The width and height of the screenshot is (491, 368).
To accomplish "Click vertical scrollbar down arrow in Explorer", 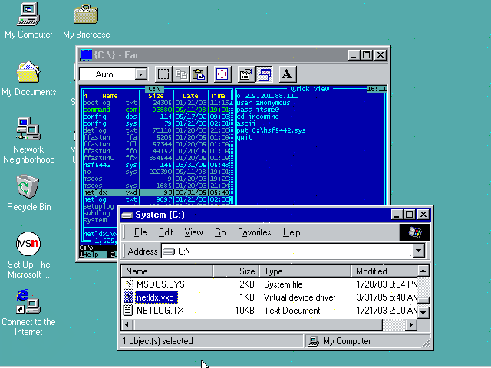I will (423, 312).
